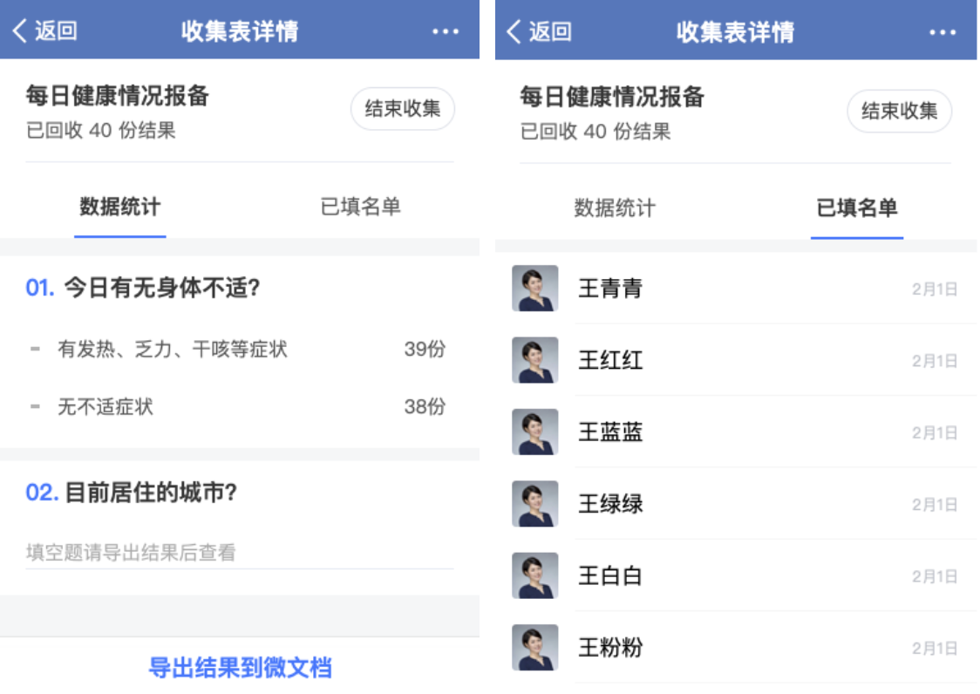The height and width of the screenshot is (694, 980).
Task: Tap 结束收集 button in right panel
Action: [x=900, y=112]
